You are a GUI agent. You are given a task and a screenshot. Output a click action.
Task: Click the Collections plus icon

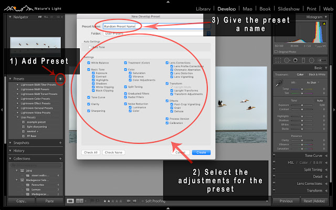tap(61, 159)
